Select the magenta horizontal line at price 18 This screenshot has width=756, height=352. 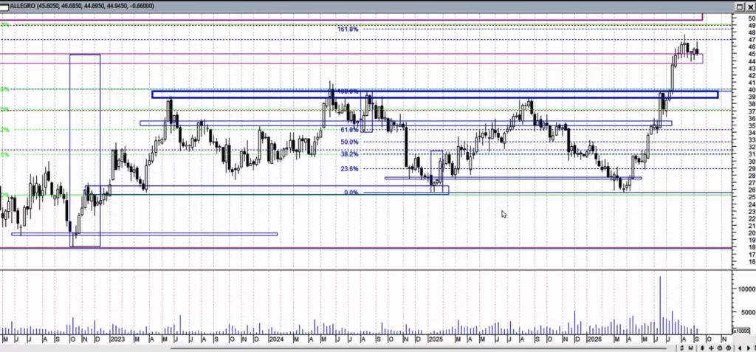(x=366, y=249)
